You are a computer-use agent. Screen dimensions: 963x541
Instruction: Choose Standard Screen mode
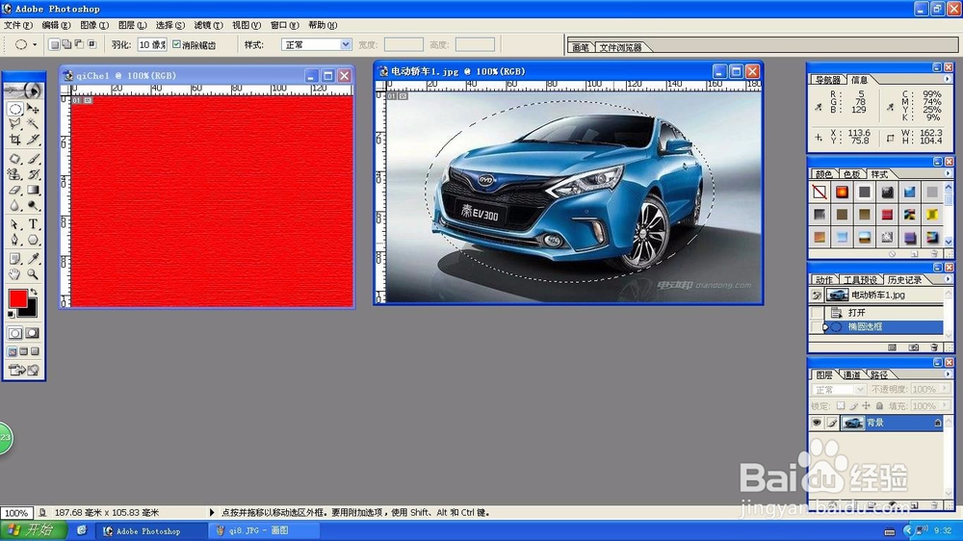tap(13, 351)
